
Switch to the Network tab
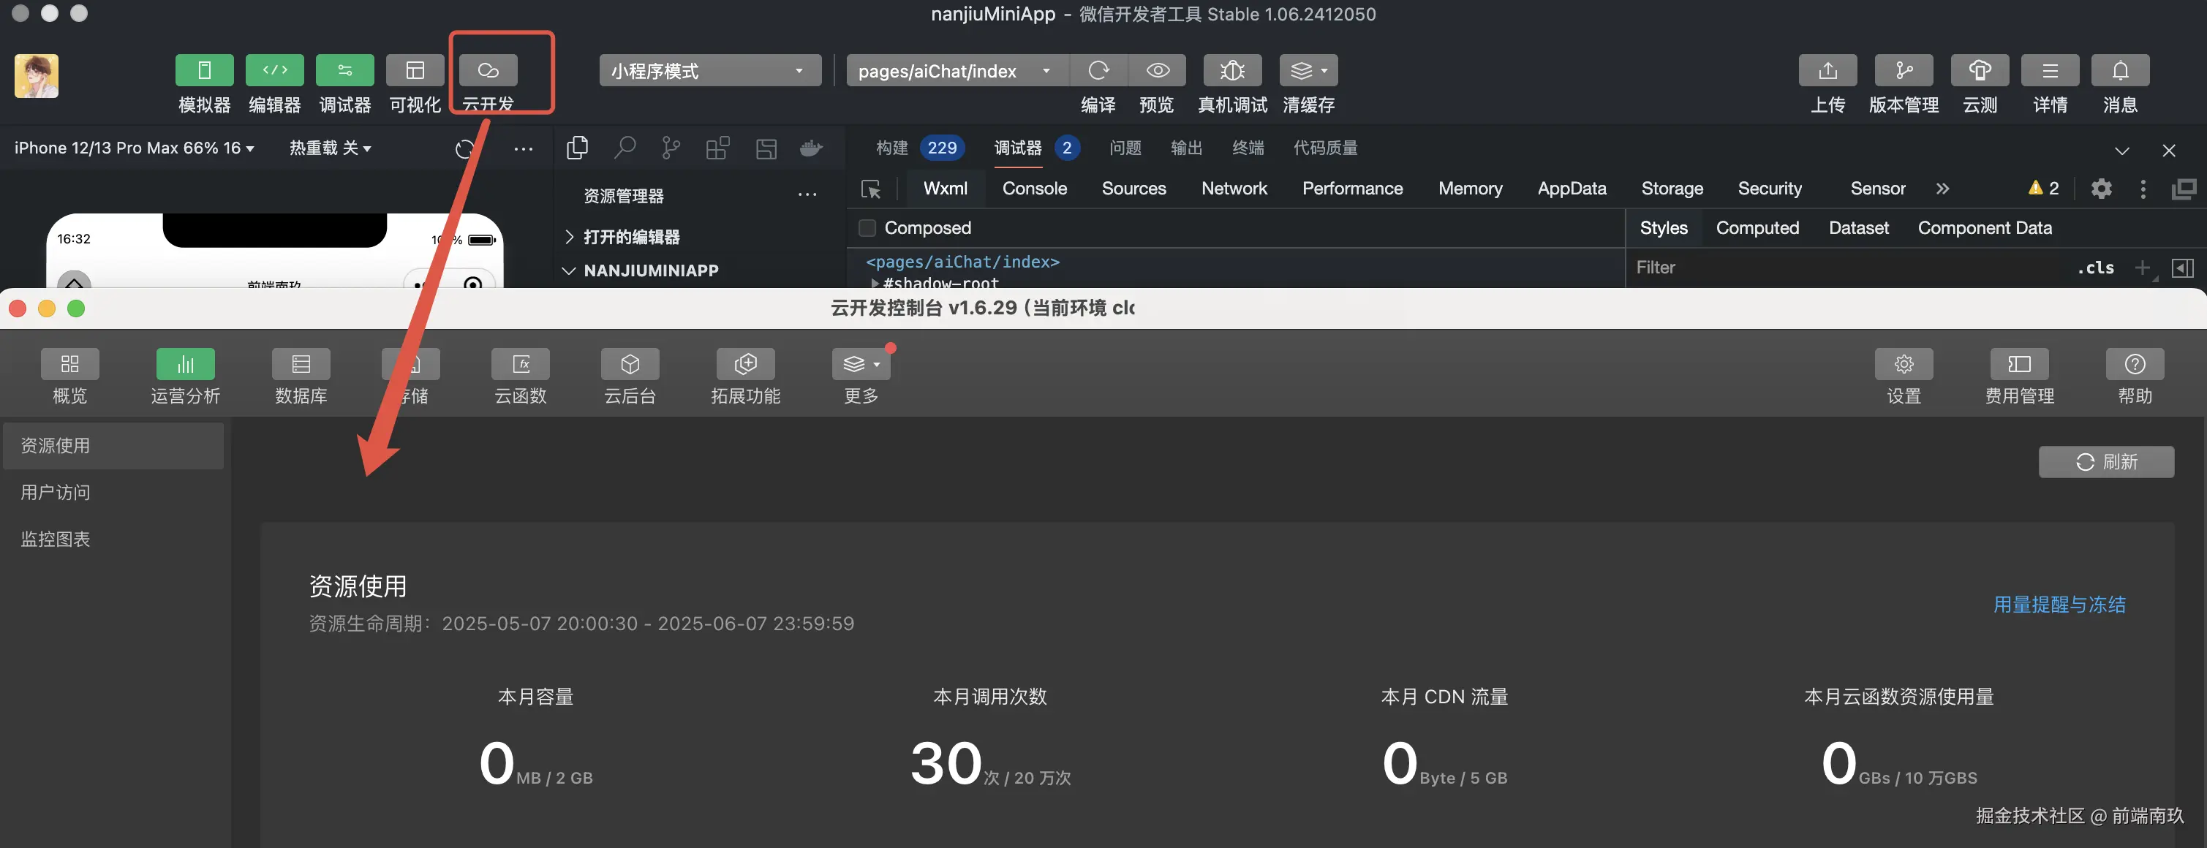pos(1233,189)
